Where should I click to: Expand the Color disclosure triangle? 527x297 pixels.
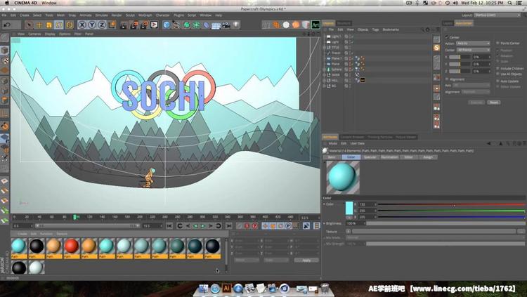coord(325,204)
